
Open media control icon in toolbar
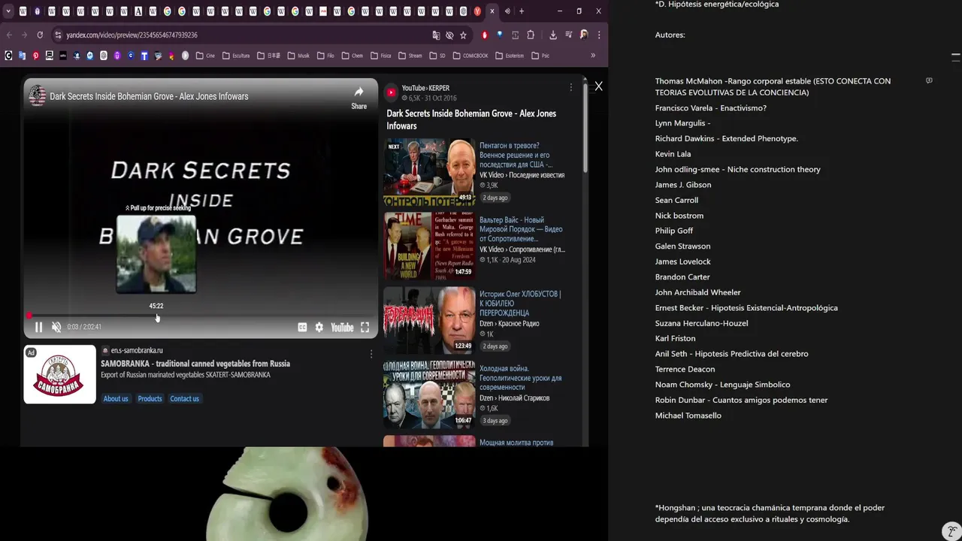568,35
